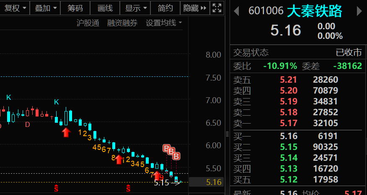This screenshot has width=367, height=195.
Task: Click the 委比 value -10.91%
Action: tap(280, 66)
